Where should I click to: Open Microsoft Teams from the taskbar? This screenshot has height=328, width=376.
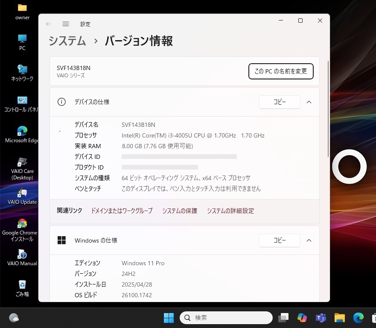point(321,318)
